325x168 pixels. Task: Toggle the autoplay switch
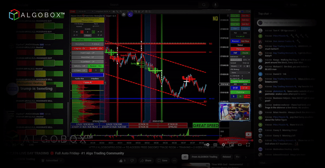coord(207,144)
